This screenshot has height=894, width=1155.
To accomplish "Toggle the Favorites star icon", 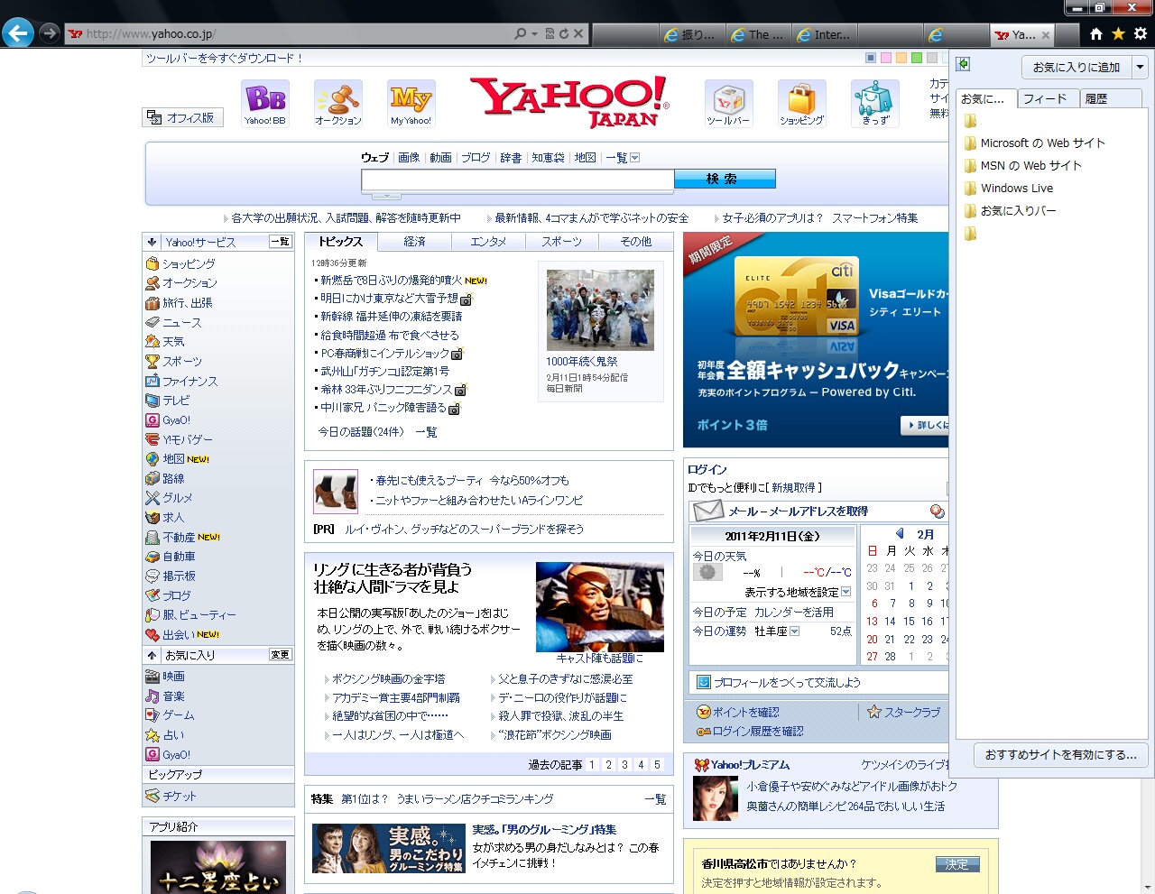I will (x=1118, y=34).
